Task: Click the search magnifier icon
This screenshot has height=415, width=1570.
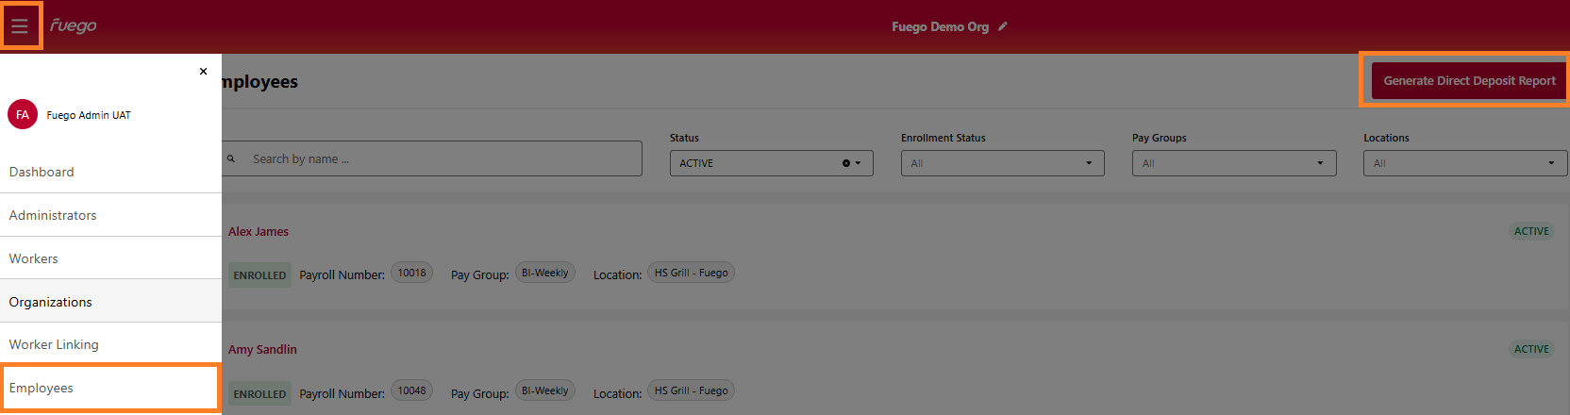Action: (x=231, y=159)
